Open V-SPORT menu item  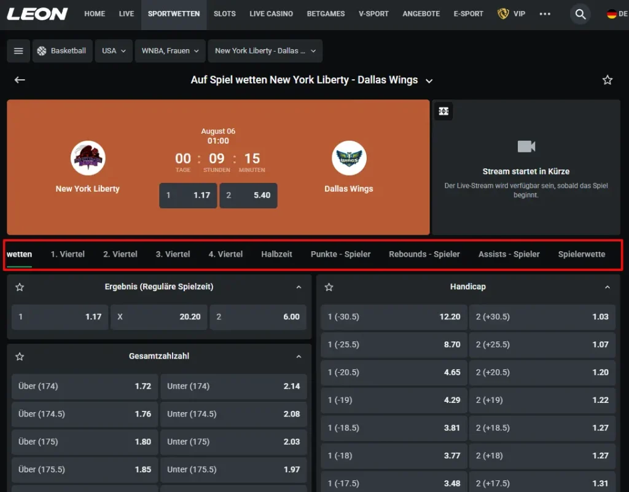373,14
